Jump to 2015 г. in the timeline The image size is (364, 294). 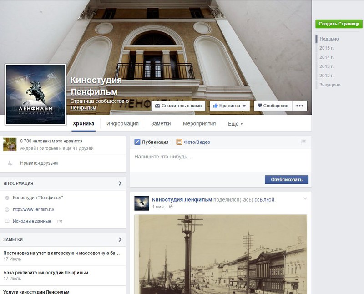click(326, 48)
